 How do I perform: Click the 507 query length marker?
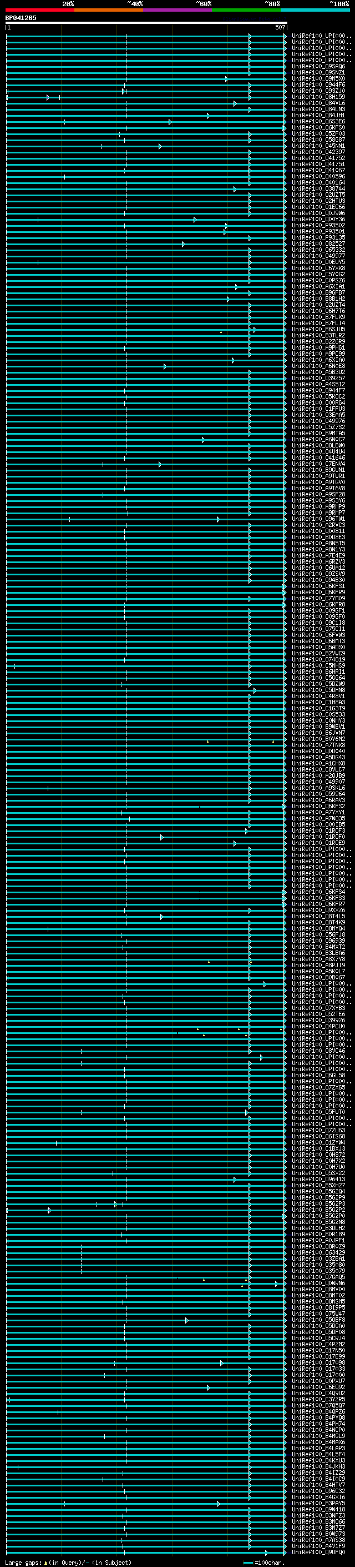click(x=280, y=27)
